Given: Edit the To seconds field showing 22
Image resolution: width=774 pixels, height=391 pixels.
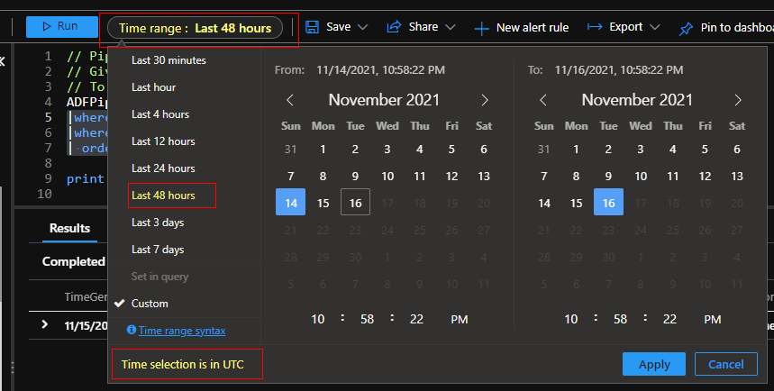Looking at the screenshot, I should 669,320.
